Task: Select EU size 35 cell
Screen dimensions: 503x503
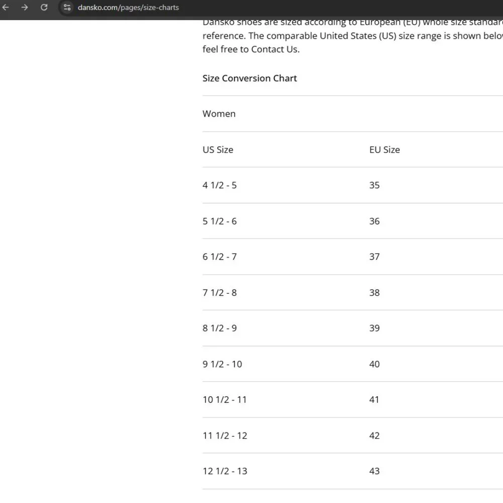Action: (374, 185)
